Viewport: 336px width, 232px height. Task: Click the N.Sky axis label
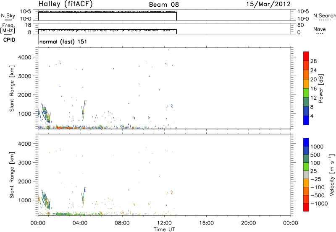(8, 15)
